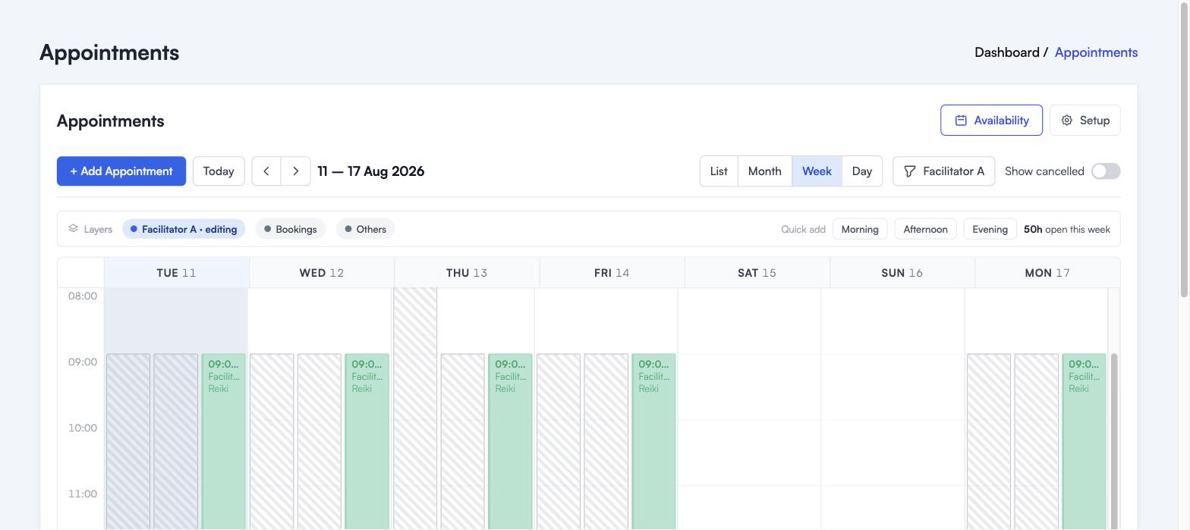Go to the previous week with the left chevron

(266, 171)
